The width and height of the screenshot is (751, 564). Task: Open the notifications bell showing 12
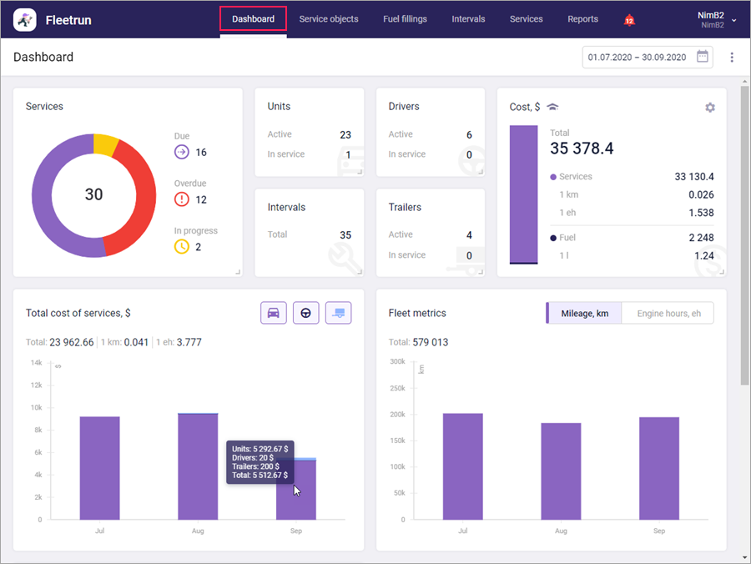coord(629,20)
